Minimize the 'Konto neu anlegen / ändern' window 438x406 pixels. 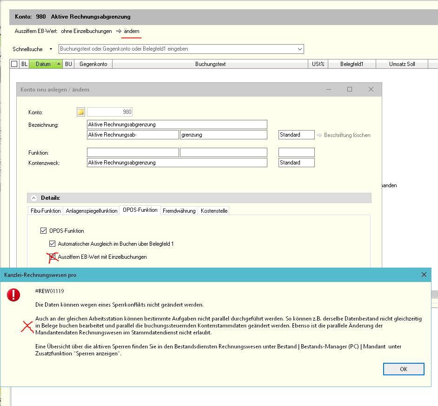click(329, 89)
